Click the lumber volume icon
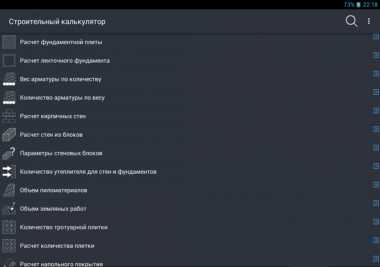The width and height of the screenshot is (380, 267). [9, 190]
